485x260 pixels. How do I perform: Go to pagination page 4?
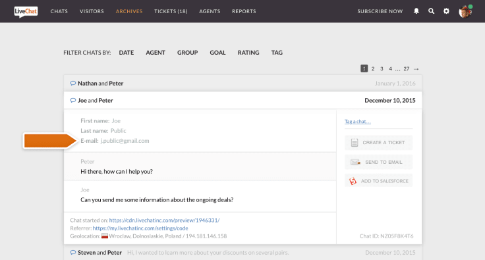[x=390, y=68]
